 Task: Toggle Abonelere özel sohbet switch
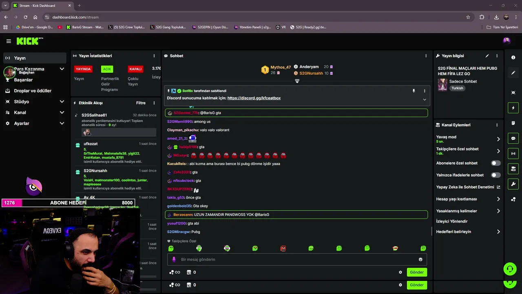(x=495, y=163)
